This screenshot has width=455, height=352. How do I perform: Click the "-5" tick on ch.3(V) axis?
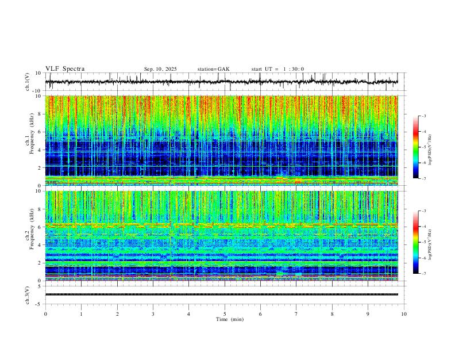(x=39, y=304)
